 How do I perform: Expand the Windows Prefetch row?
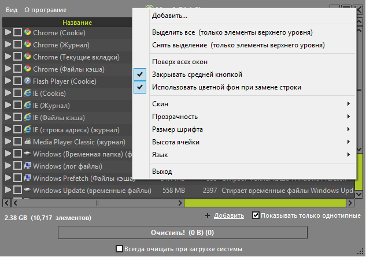click(x=8, y=178)
